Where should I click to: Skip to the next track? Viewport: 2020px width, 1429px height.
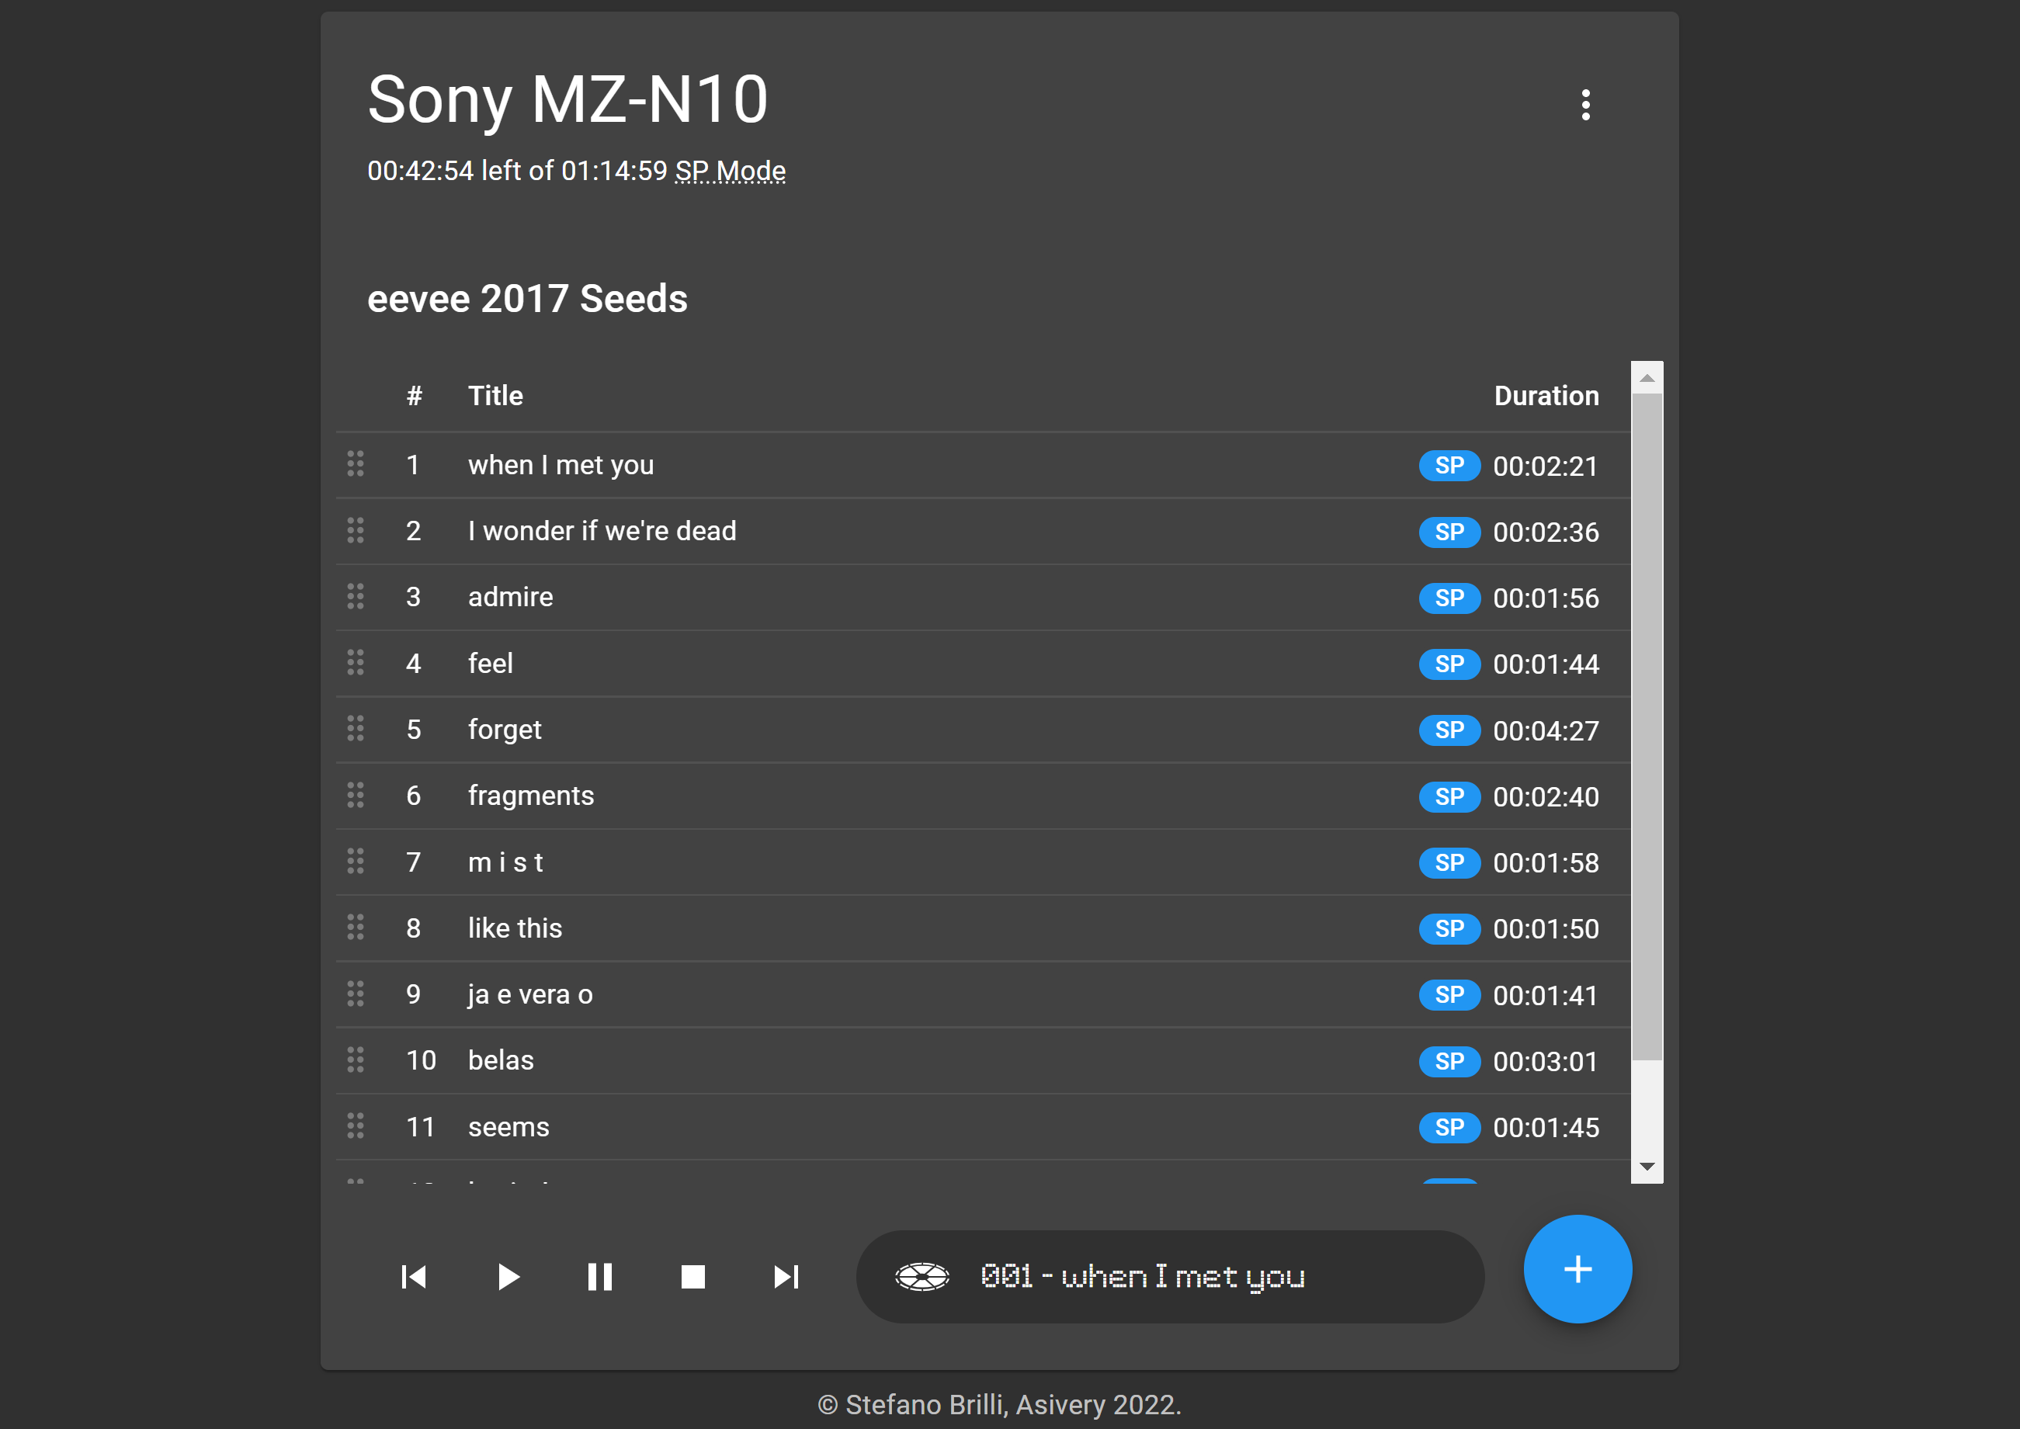[786, 1277]
